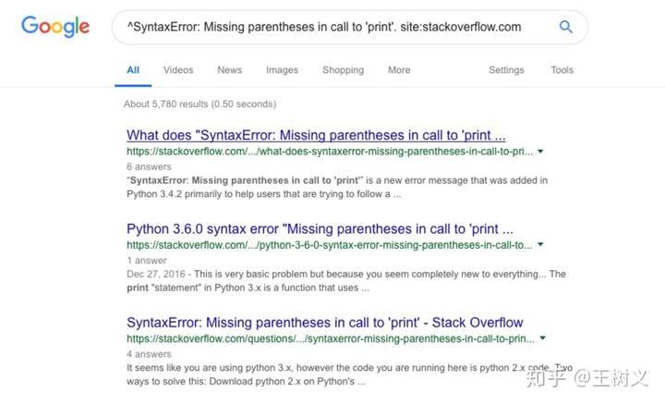Open search Settings
Image resolution: width=665 pixels, height=405 pixels.
coord(506,70)
